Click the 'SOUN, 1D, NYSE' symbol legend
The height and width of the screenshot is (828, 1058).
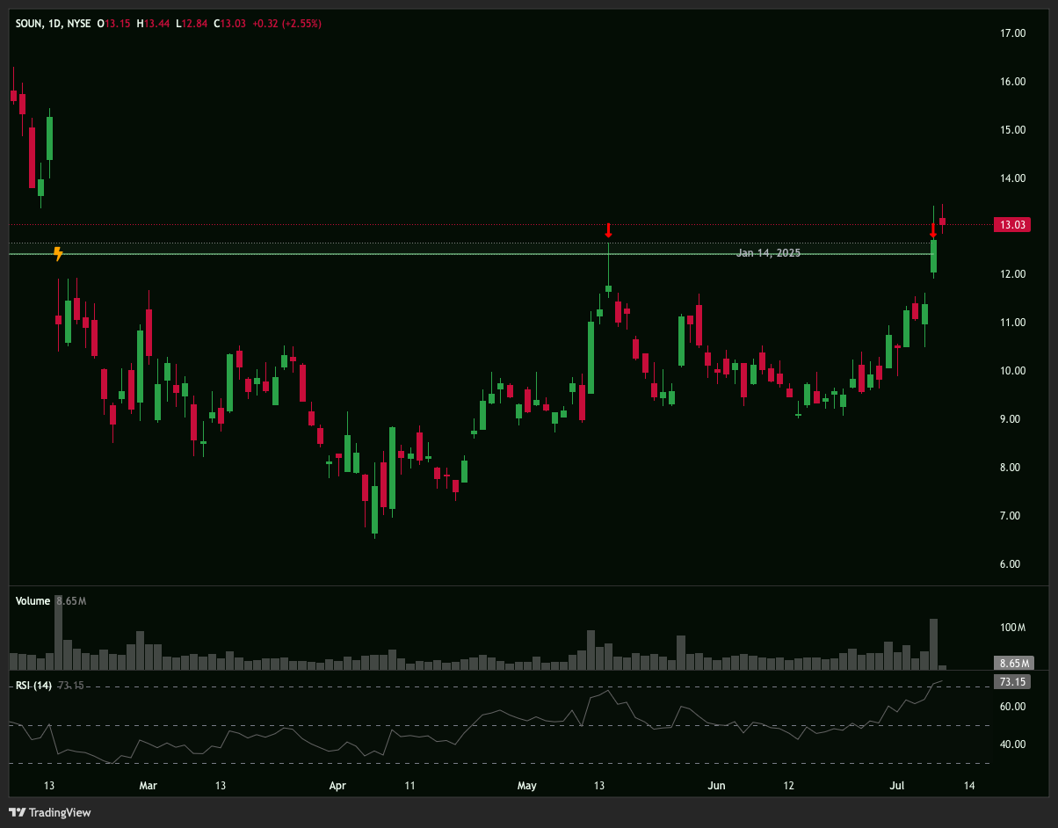pyautogui.click(x=54, y=24)
